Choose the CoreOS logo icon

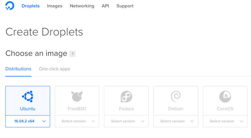pos(225,97)
